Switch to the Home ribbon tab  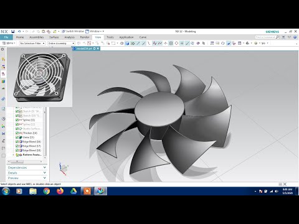coord(20,37)
